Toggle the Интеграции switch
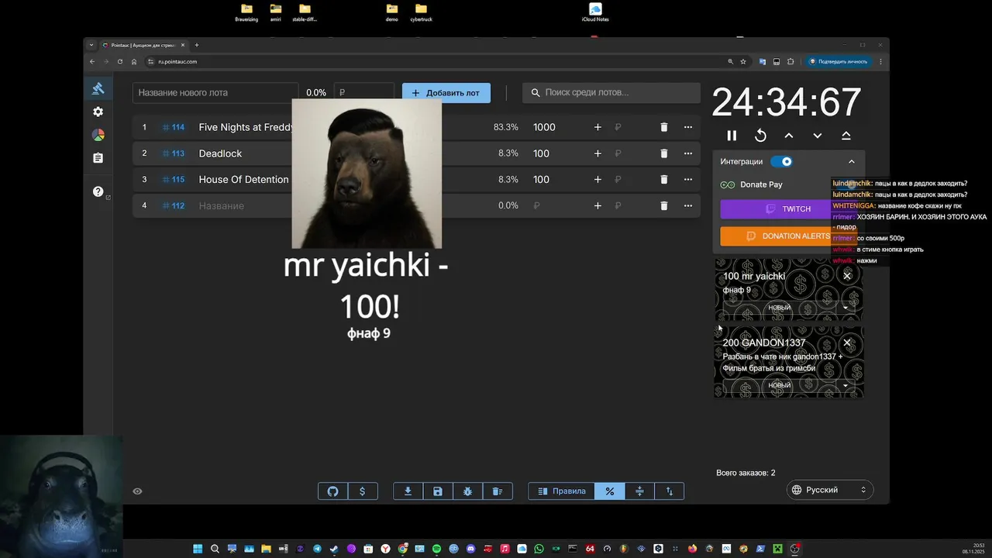The height and width of the screenshot is (558, 992). pos(781,161)
